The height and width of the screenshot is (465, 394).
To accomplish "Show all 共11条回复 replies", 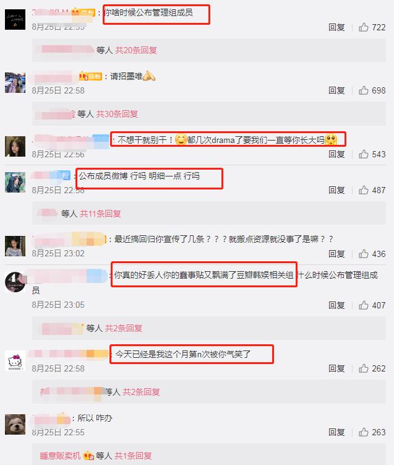I will [x=100, y=214].
